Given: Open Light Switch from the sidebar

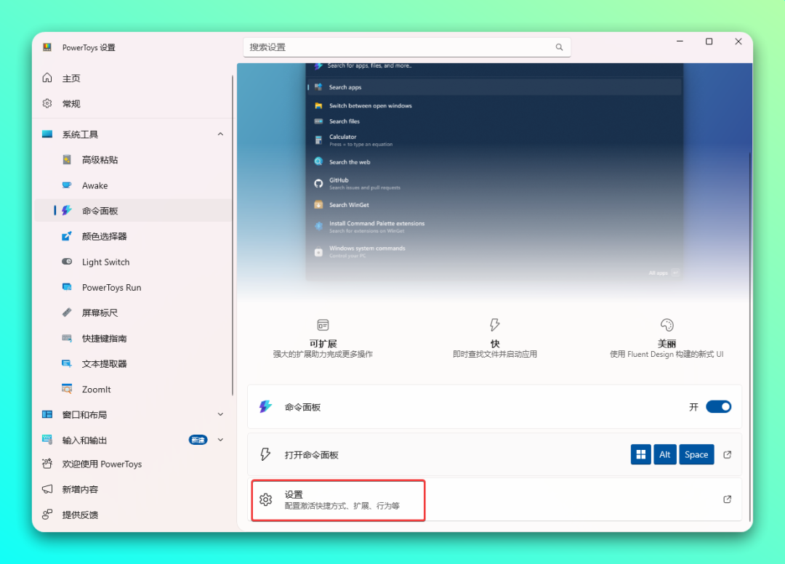Looking at the screenshot, I should pyautogui.click(x=105, y=262).
